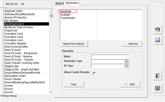165x102 pixels.
Task: Select AshDepositListafterDays01 report
Action: [x=27, y=14]
